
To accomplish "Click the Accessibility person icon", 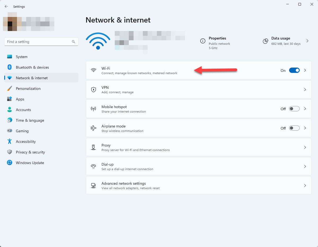I will pos(10,142).
